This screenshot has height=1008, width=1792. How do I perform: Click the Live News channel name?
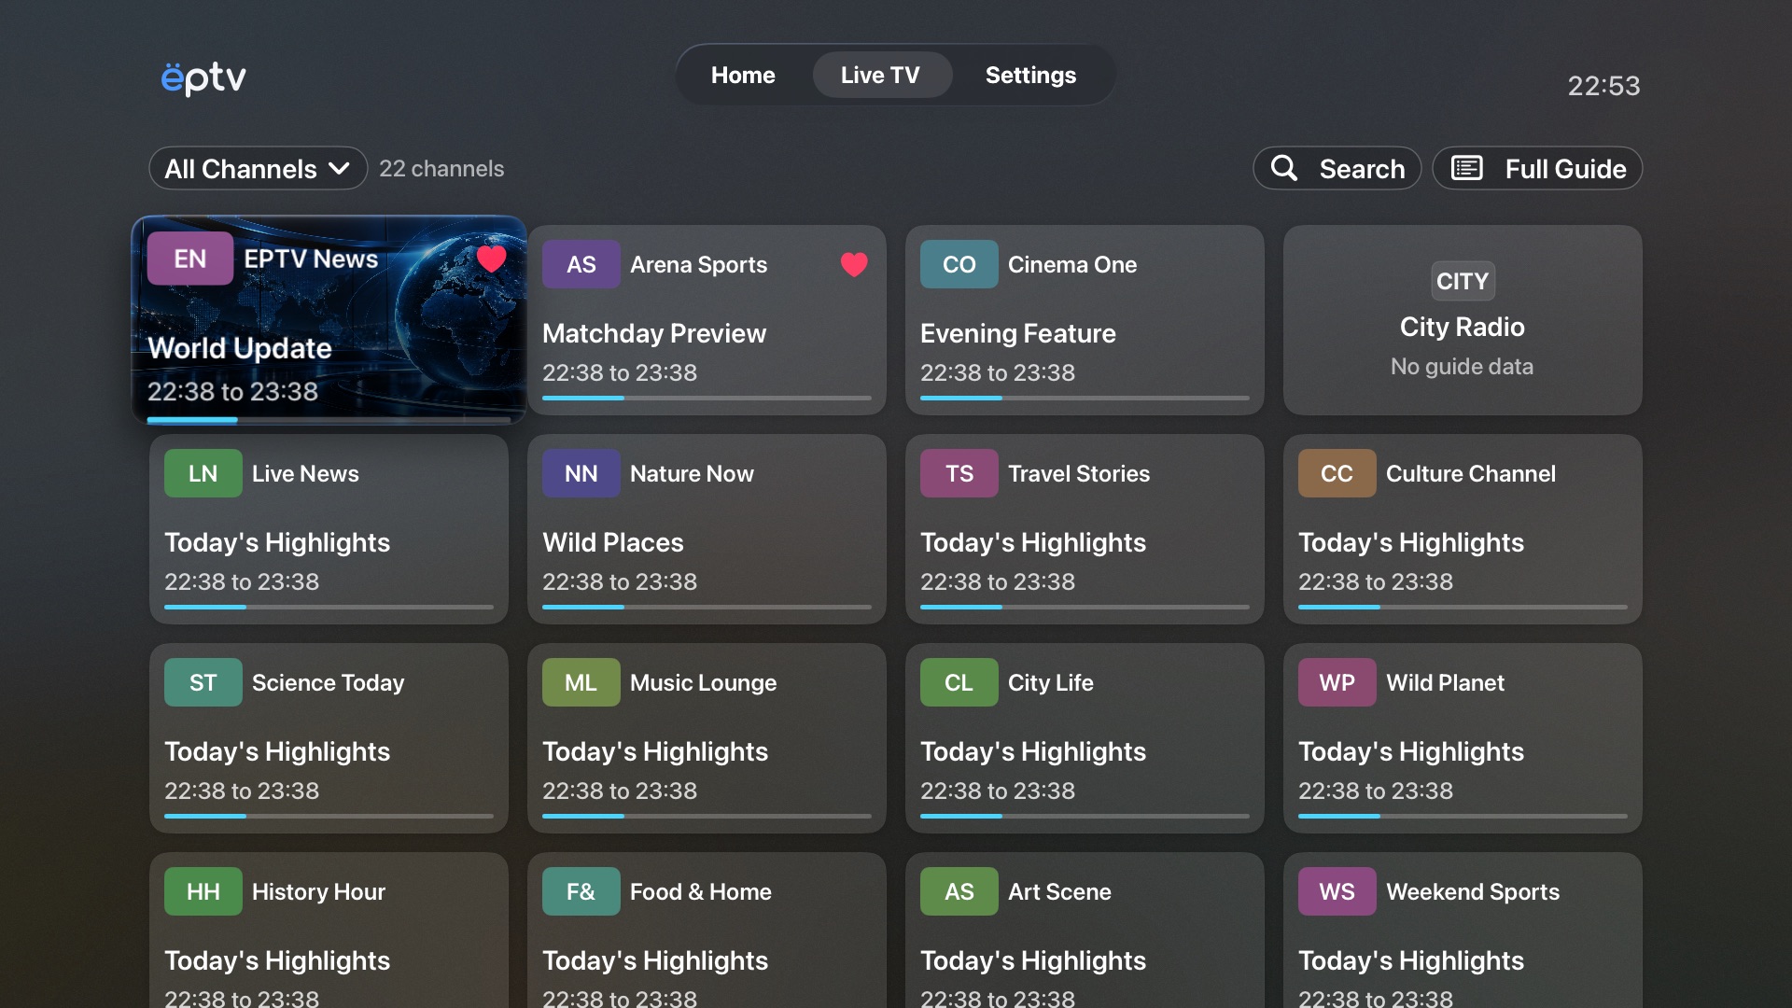tap(305, 474)
